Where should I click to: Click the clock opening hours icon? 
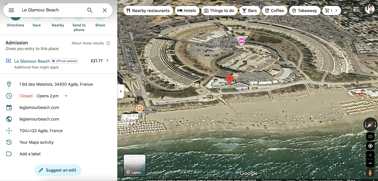click(x=9, y=96)
